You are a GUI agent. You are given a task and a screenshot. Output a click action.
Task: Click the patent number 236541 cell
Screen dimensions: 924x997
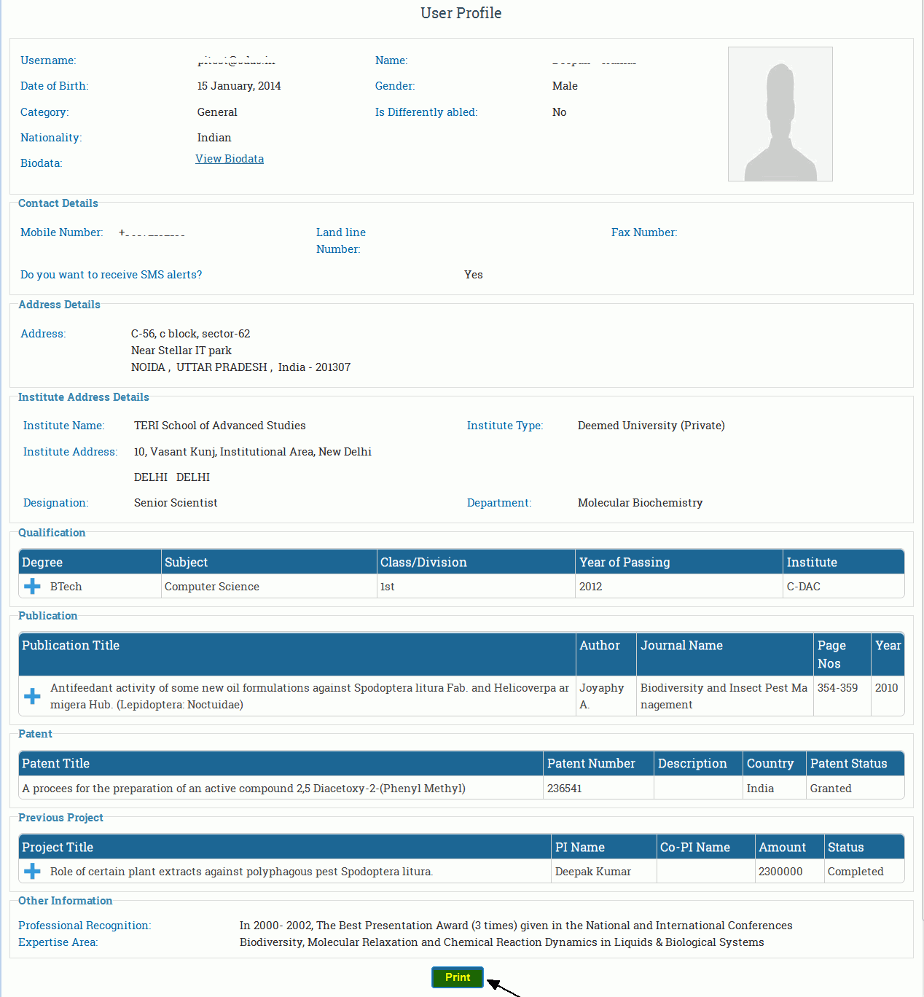point(565,789)
